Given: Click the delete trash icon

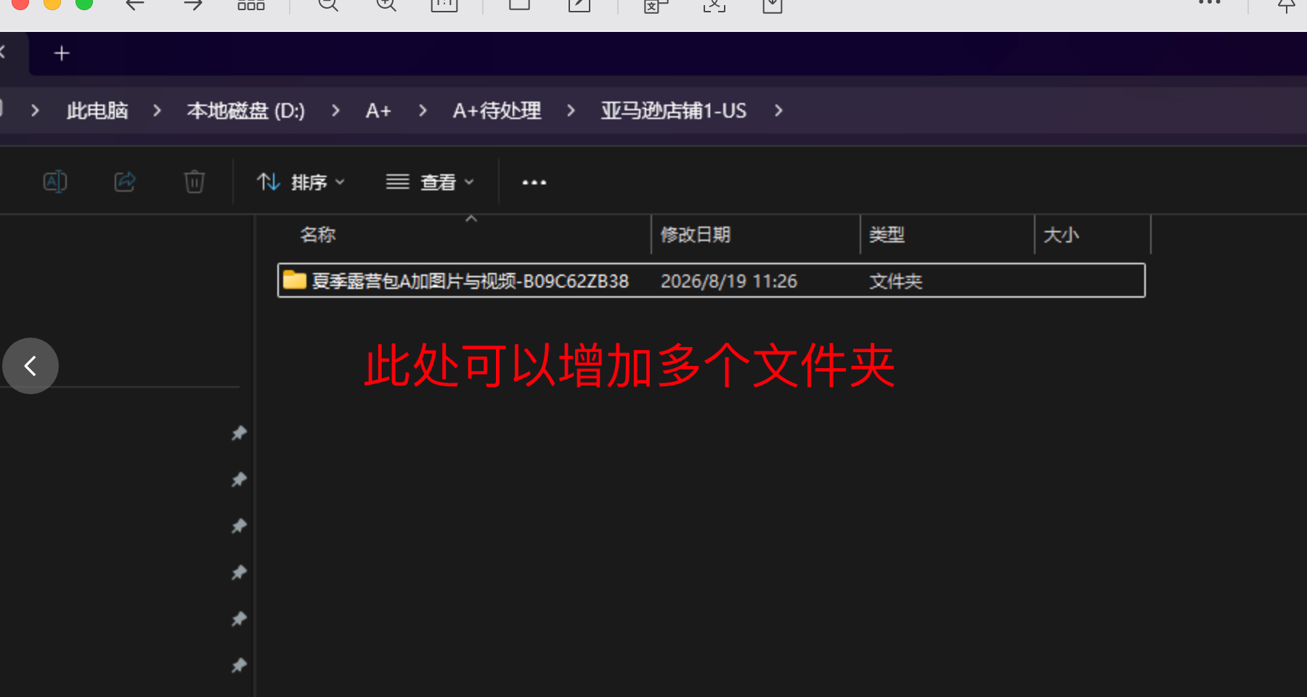Looking at the screenshot, I should tap(195, 182).
